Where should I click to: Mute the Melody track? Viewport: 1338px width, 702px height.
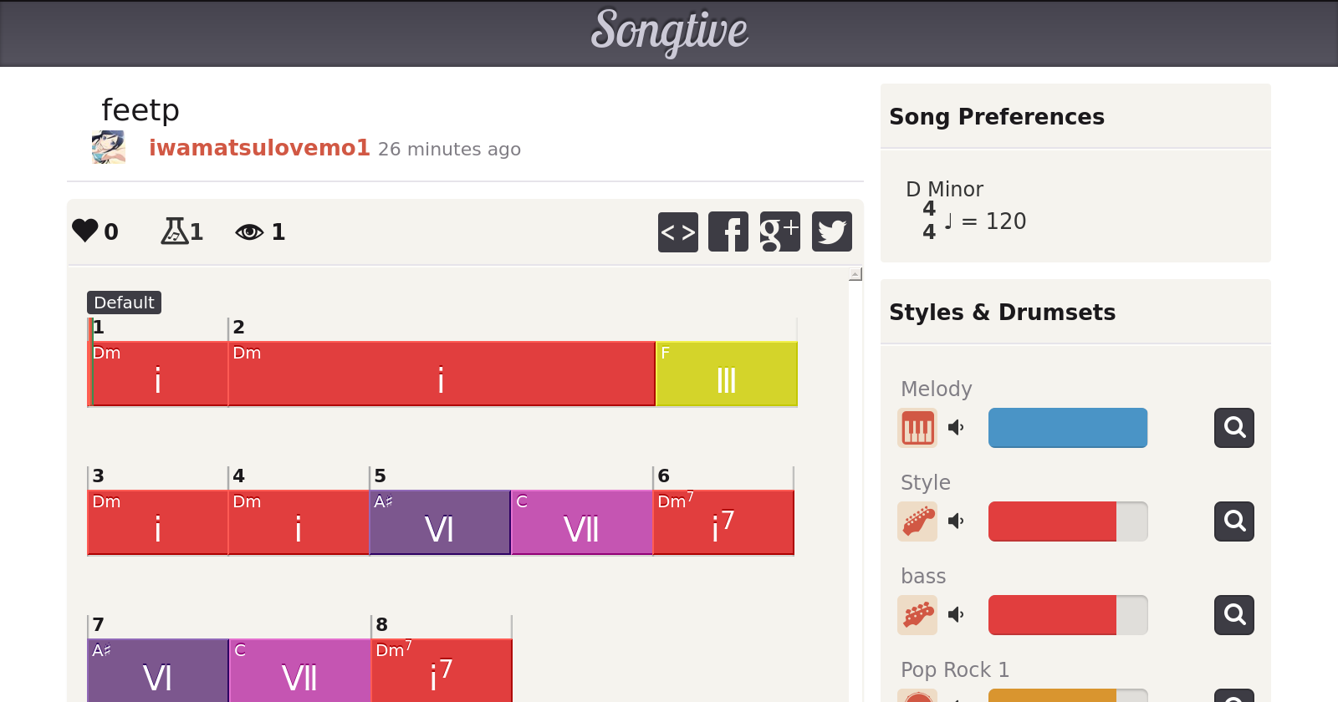(956, 428)
